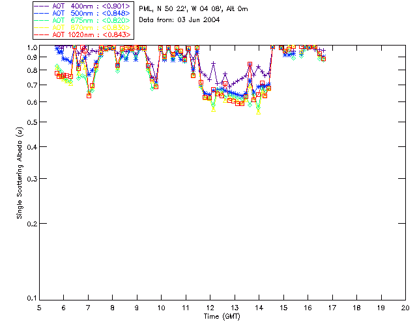
Task: Click the 0.4 y-axis tick label
Action: (x=32, y=147)
